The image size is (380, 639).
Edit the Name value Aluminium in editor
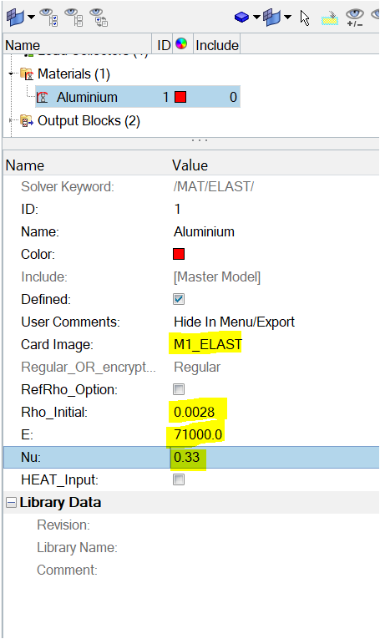204,231
